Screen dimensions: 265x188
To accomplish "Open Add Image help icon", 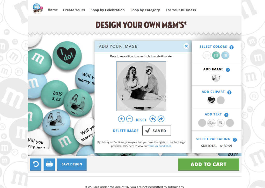I will [228, 70].
